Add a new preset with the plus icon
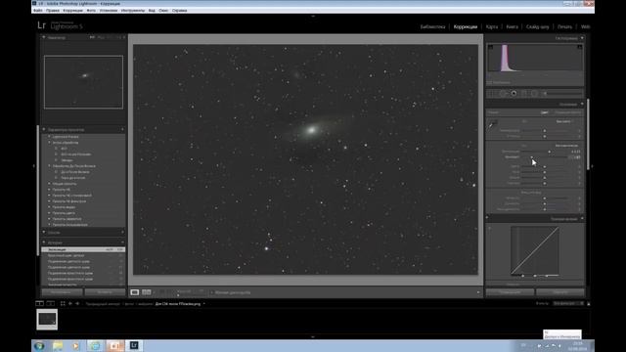 (122, 130)
